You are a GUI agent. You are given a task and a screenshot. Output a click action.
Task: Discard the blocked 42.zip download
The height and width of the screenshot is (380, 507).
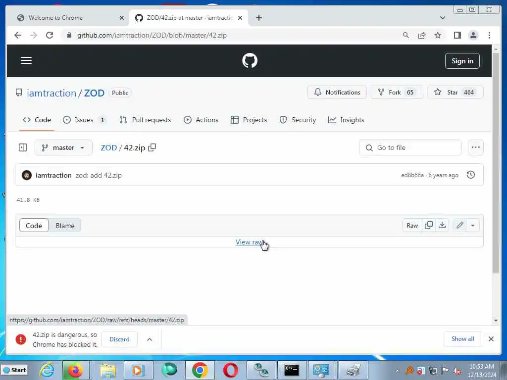[119, 339]
